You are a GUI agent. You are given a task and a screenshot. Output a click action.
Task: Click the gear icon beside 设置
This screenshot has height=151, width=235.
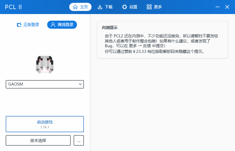click(x=124, y=7)
